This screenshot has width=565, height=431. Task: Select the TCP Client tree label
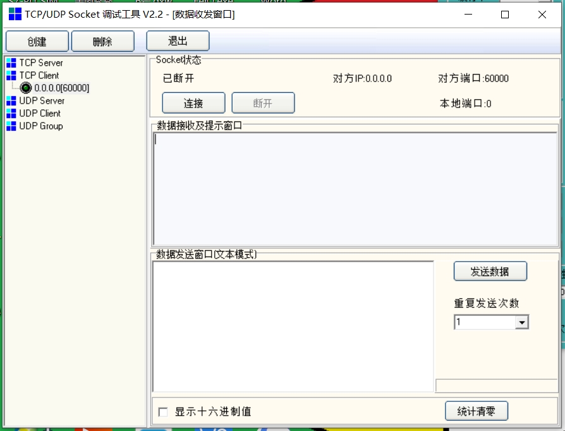pyautogui.click(x=39, y=76)
